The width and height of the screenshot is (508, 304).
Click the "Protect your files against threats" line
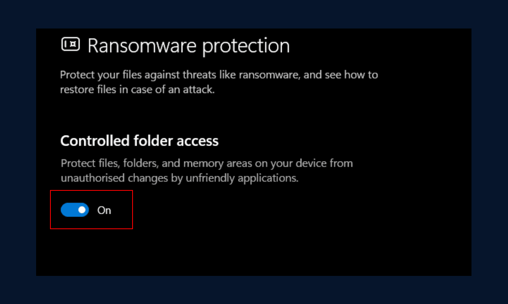pos(219,75)
